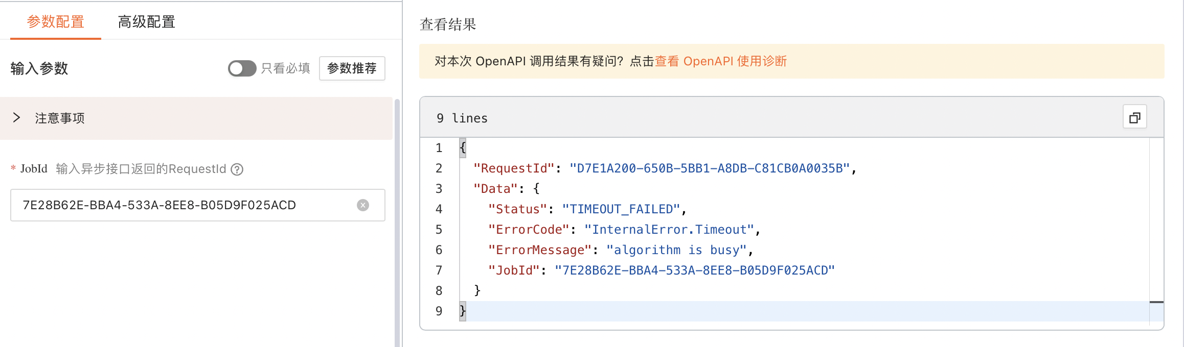Click the code viewer's right overview ruler
Image resolution: width=1184 pixels, height=347 pixels.
click(x=1156, y=230)
